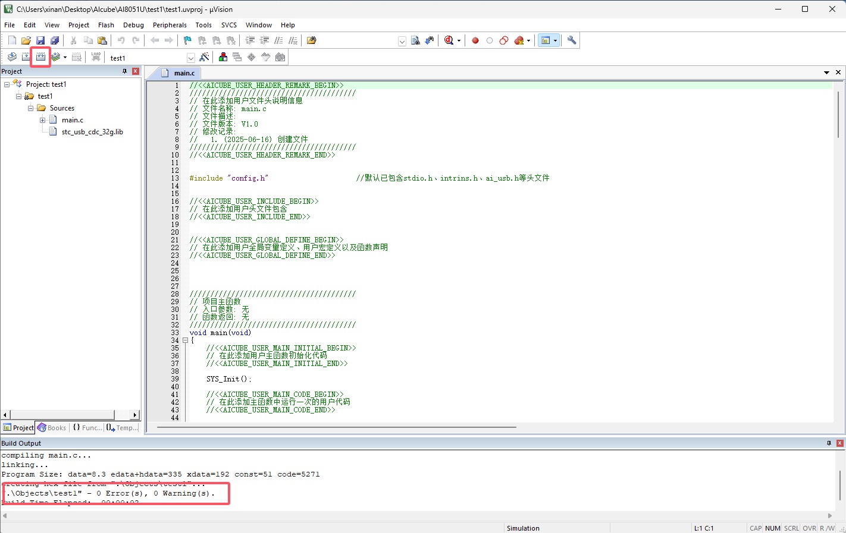Collapse the Project: test1 tree node
This screenshot has width=846, height=533.
pos(7,84)
